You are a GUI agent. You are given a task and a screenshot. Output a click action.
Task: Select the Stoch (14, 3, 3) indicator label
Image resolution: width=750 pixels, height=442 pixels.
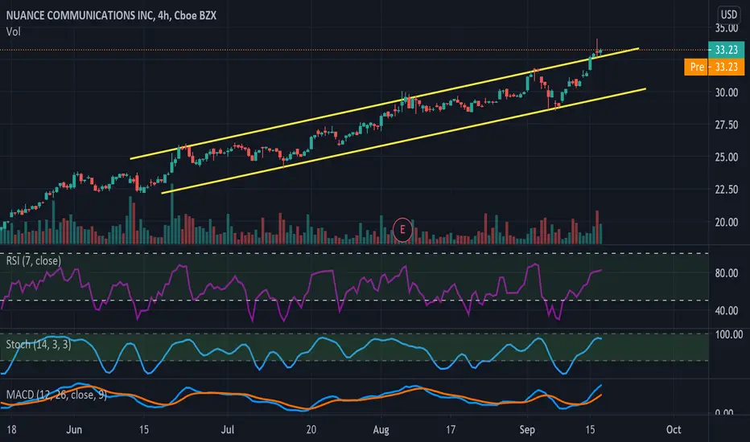click(39, 344)
